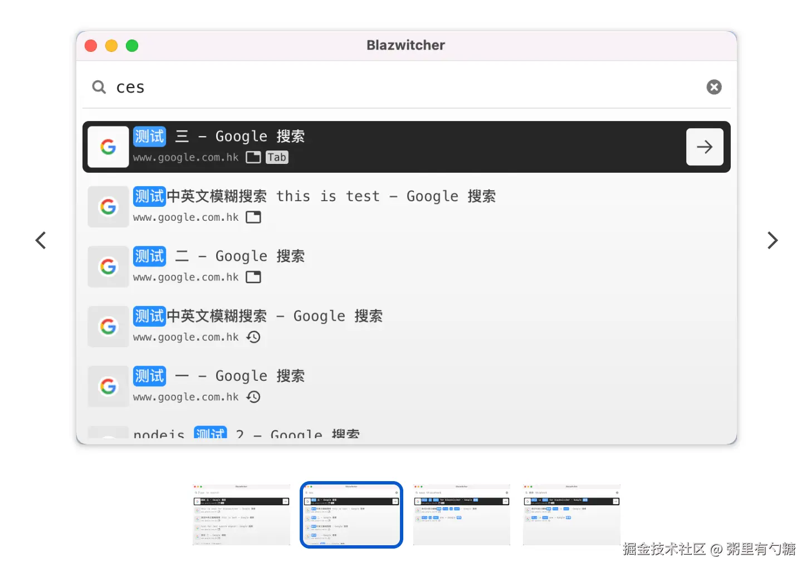The image size is (811, 572).
Task: Go to next image with right chevron
Action: [772, 240]
